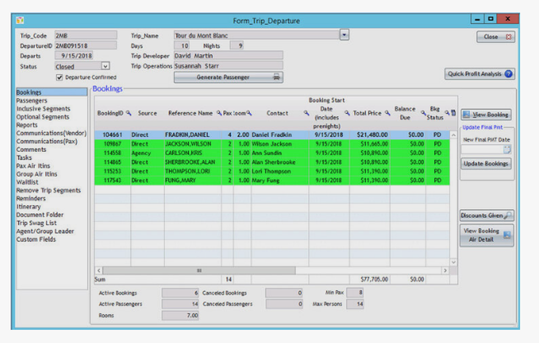Click the Trip Developer field David Martin
539x343 pixels.
[229, 56]
